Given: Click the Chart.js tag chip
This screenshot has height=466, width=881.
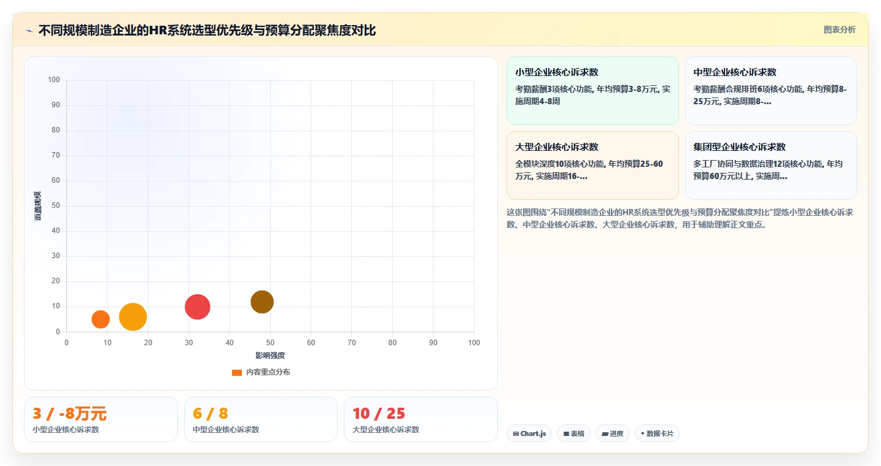Looking at the screenshot, I should coord(529,434).
